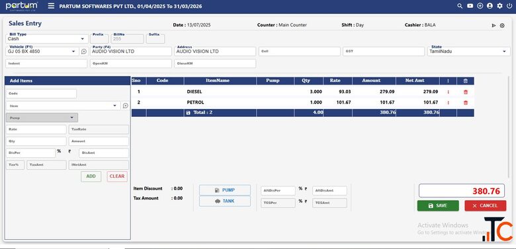Open more options for PETROL row
The height and width of the screenshot is (249, 516).
click(x=449, y=102)
